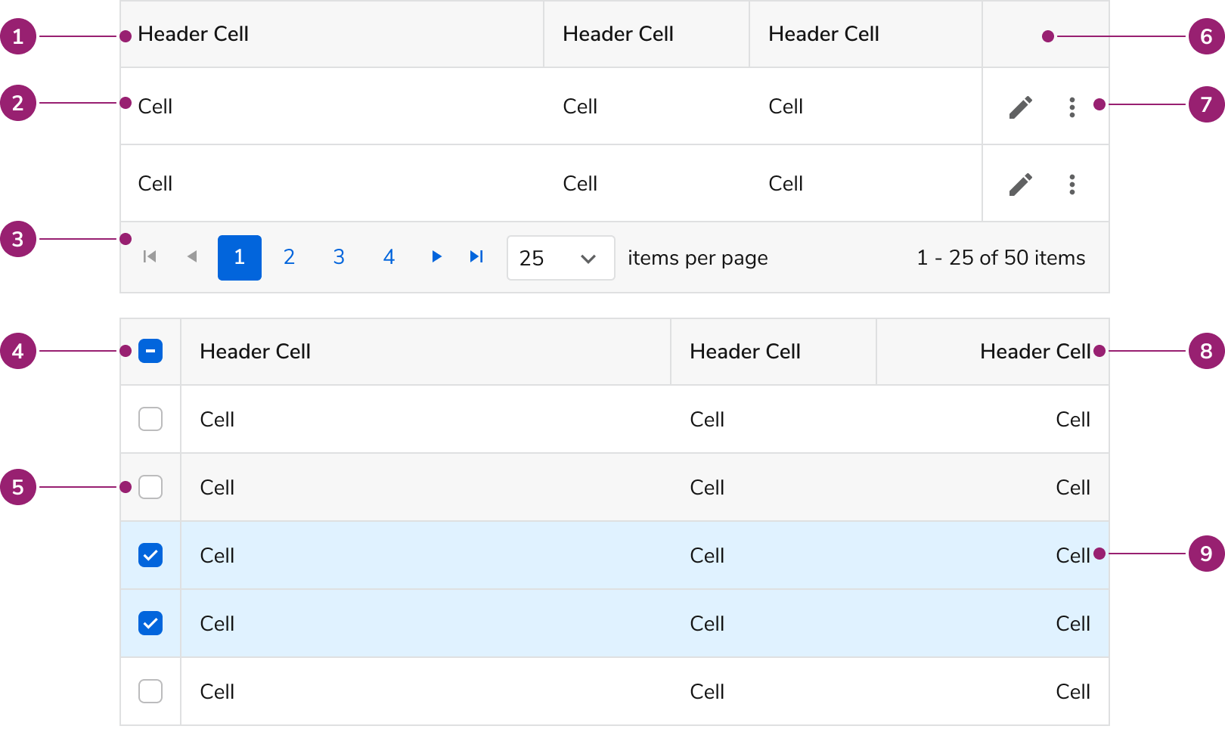Go to the next page arrow
Viewport: 1225px width, 729px height.
pos(436,257)
